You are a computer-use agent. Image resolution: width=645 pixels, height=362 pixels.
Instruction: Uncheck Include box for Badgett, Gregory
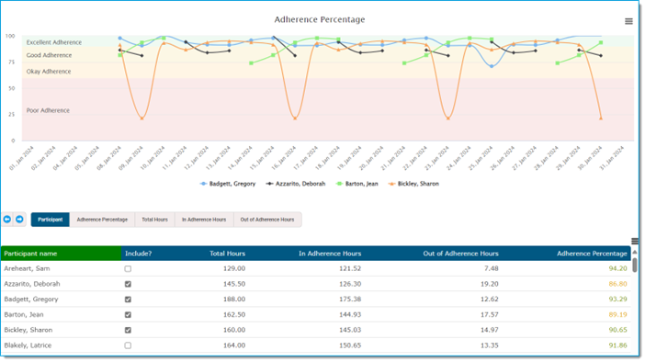(128, 300)
